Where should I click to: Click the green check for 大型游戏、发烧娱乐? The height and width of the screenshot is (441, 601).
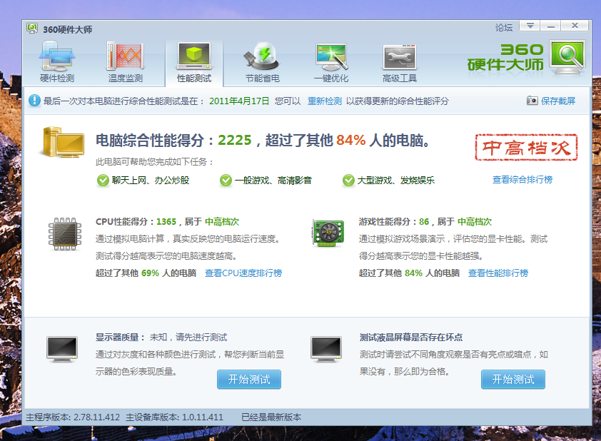348,181
